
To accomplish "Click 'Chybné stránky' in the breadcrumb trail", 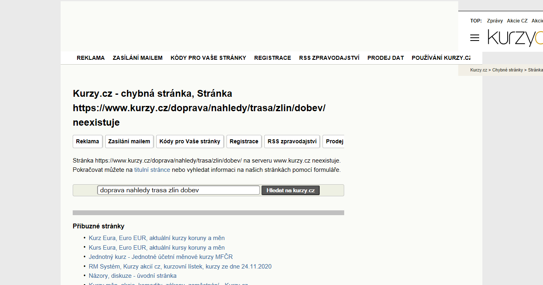I will tap(508, 70).
